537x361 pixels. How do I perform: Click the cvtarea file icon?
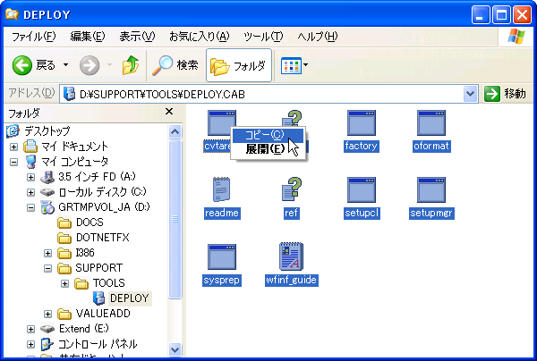tap(222, 122)
